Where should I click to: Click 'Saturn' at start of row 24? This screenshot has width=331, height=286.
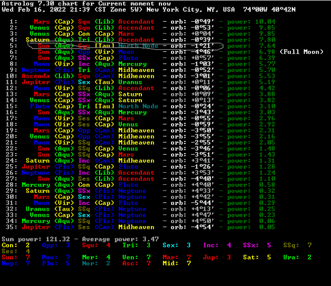[38, 161]
